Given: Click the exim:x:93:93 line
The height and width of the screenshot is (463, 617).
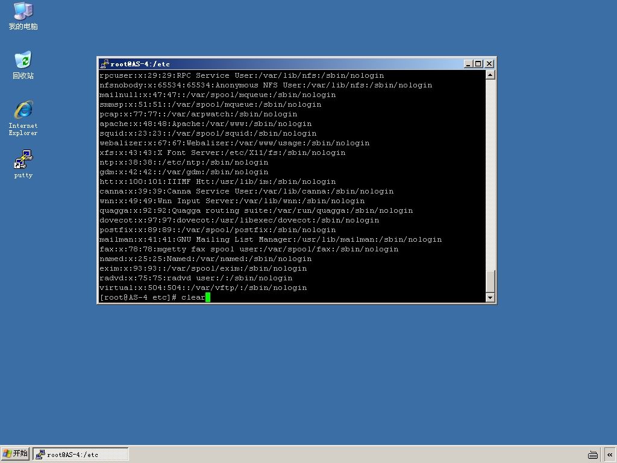Looking at the screenshot, I should pos(203,268).
